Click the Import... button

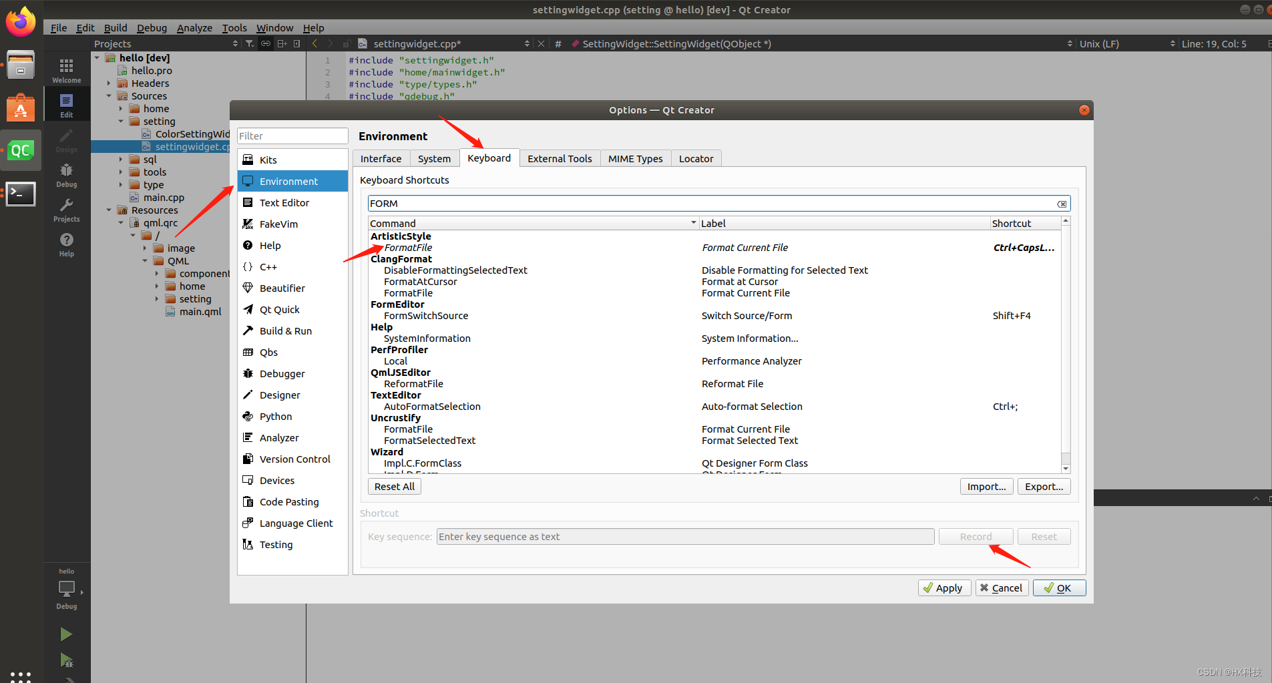coord(987,487)
